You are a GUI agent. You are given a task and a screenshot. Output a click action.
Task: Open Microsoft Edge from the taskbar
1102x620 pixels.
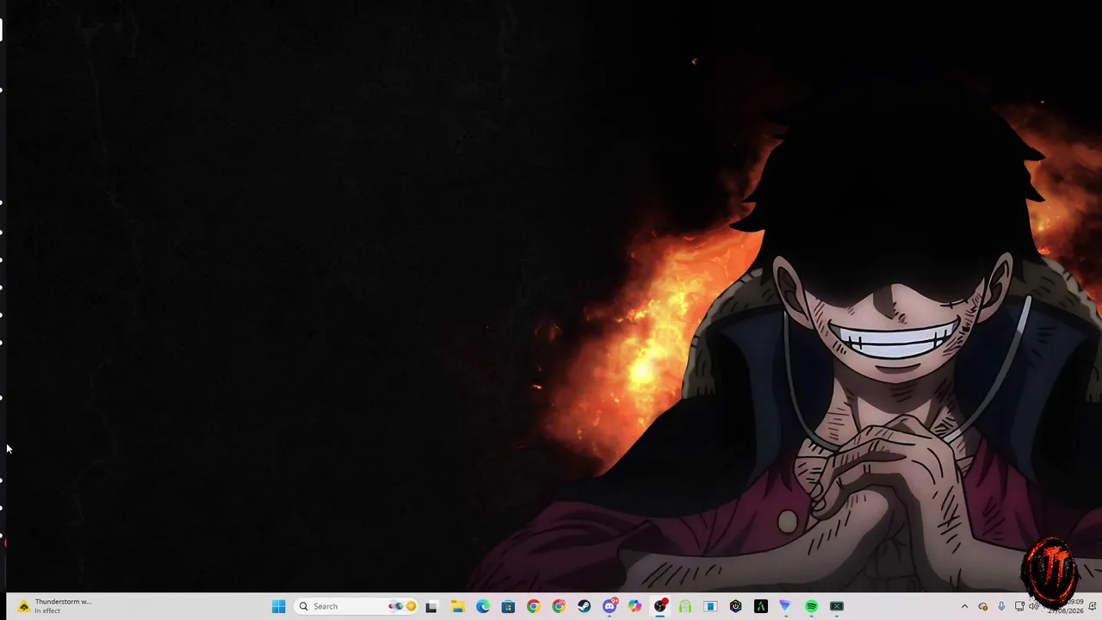tap(483, 606)
